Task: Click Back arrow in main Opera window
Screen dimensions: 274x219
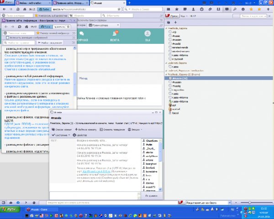Action: coord(4,9)
